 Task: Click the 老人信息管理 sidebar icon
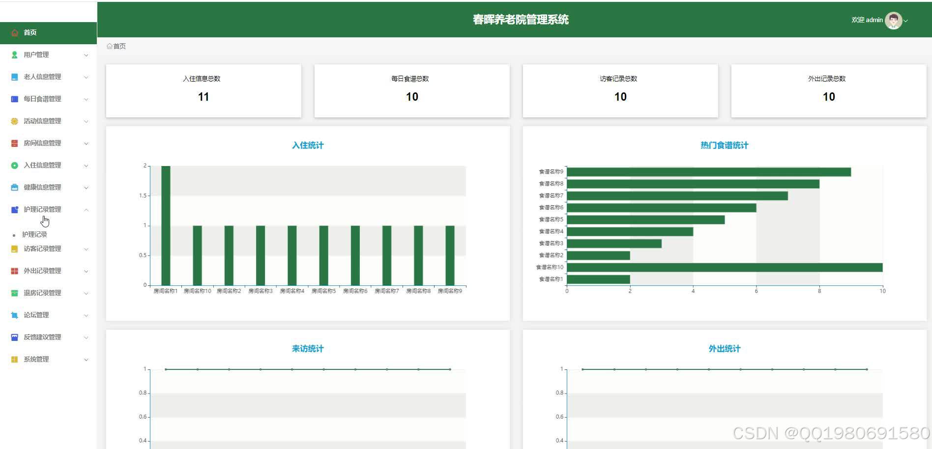(x=15, y=77)
